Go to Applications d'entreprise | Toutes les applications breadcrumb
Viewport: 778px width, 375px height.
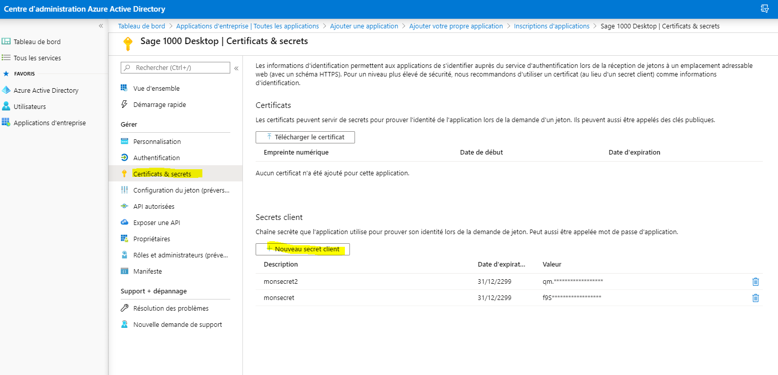[x=247, y=26]
